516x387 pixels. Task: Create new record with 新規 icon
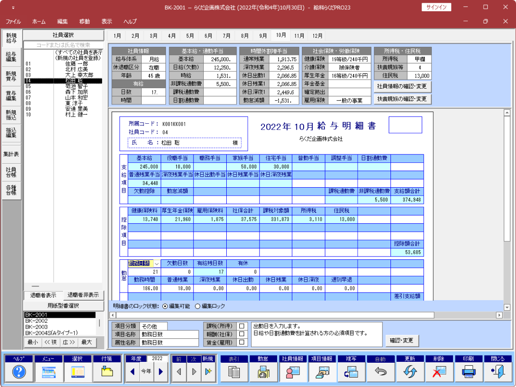[x=208, y=372]
